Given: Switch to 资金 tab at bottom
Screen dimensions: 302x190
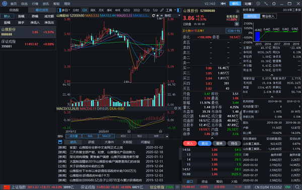Looking at the screenshot, I should click(204, 181).
